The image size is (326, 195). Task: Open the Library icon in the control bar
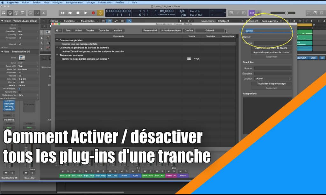tap(4, 13)
